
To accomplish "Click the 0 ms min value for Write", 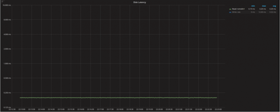I will tap(253, 12).
